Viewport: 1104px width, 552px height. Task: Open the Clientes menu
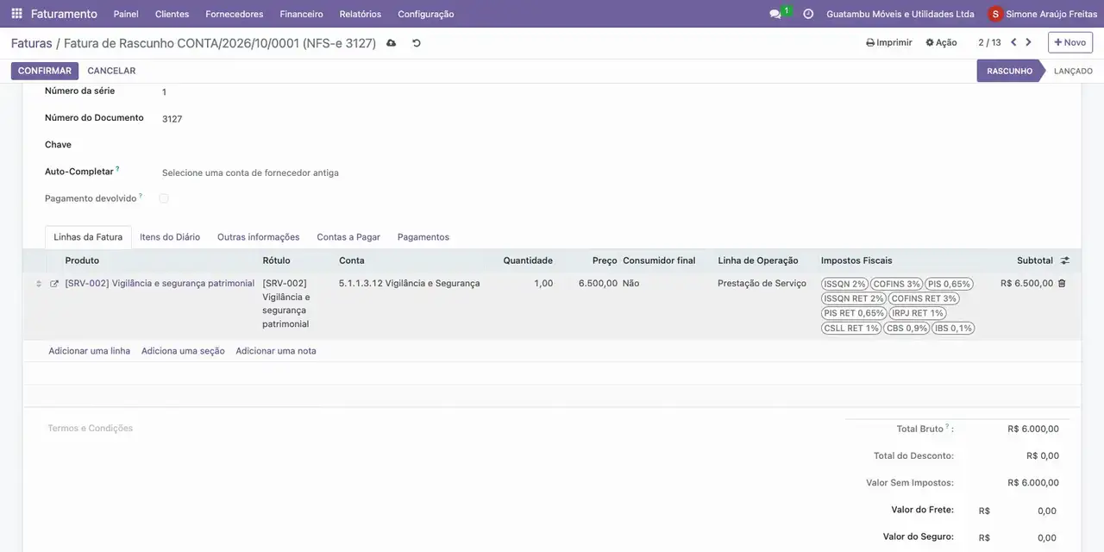click(172, 14)
